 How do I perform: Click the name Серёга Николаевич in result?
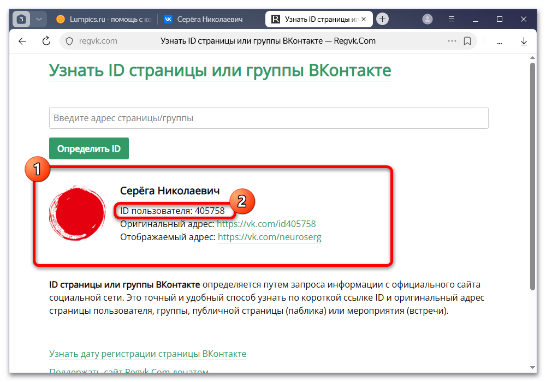point(170,190)
